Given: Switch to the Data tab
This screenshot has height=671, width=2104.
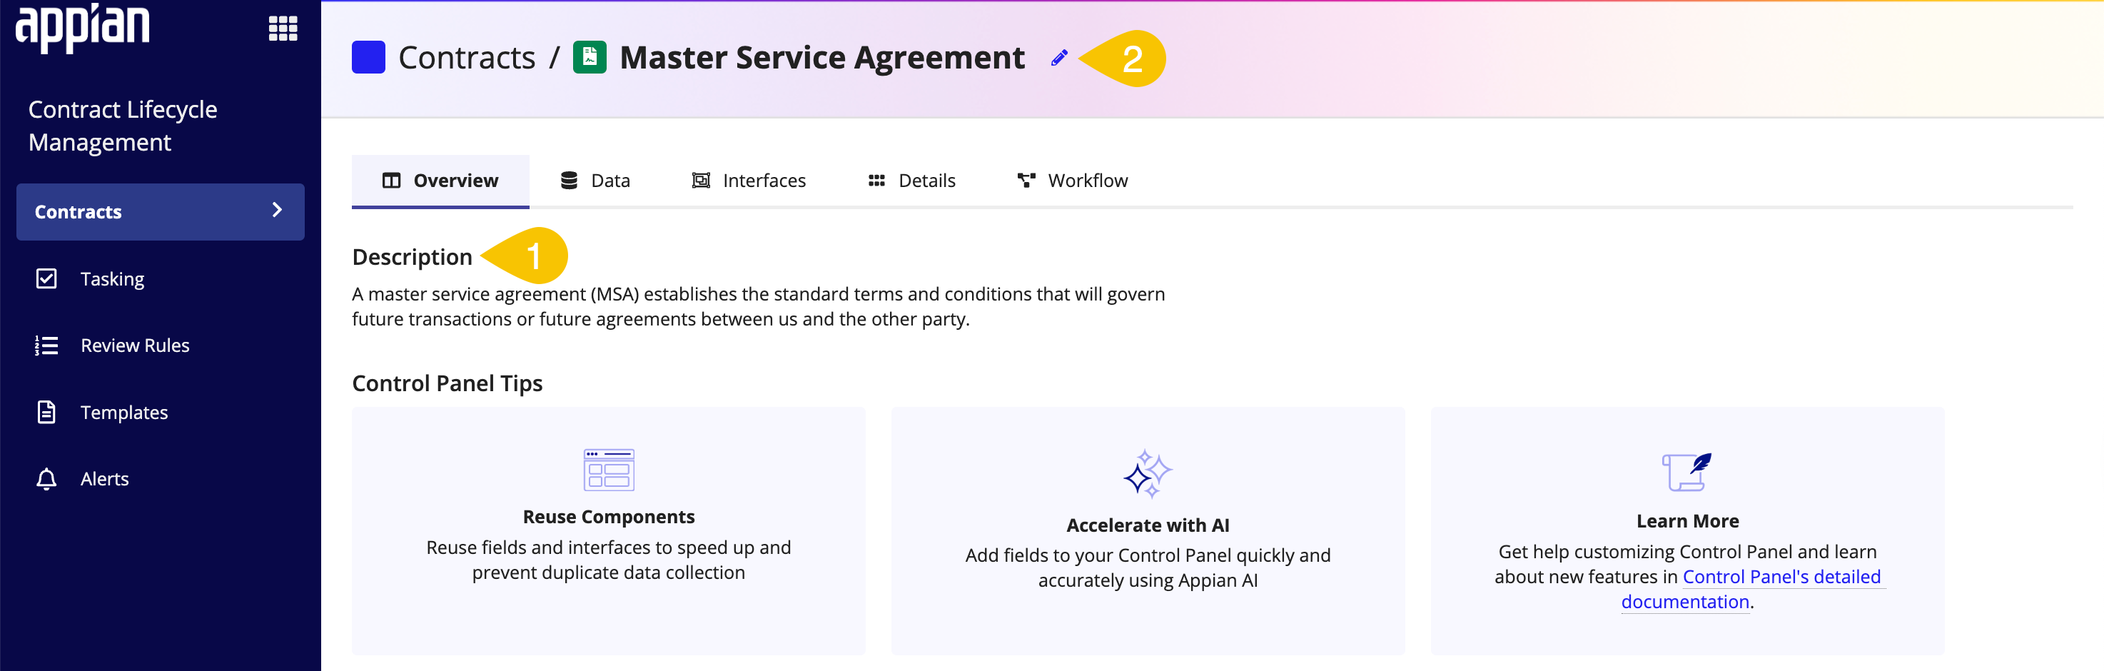Looking at the screenshot, I should click(x=595, y=181).
